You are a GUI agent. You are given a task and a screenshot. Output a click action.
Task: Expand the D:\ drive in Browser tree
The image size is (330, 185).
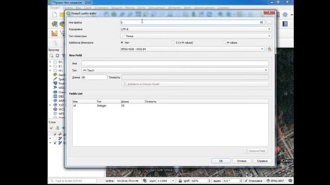coord(50,62)
